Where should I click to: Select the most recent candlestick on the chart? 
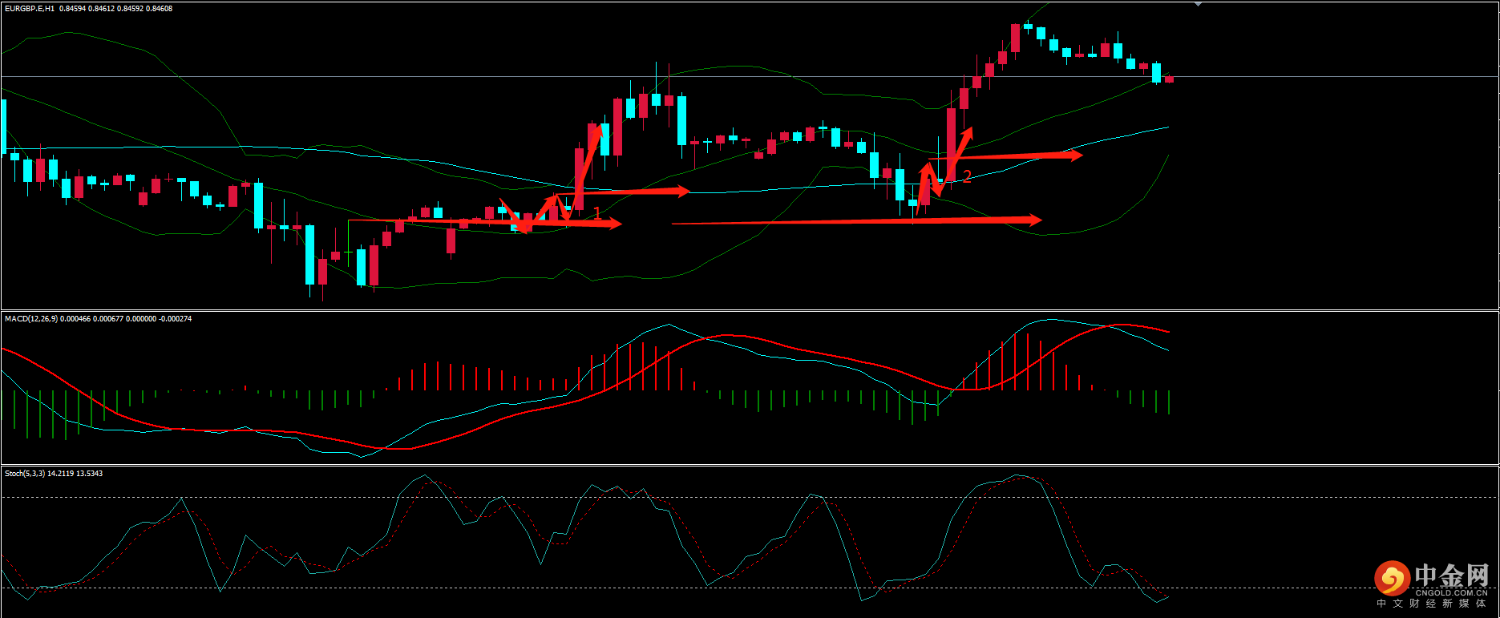1169,79
